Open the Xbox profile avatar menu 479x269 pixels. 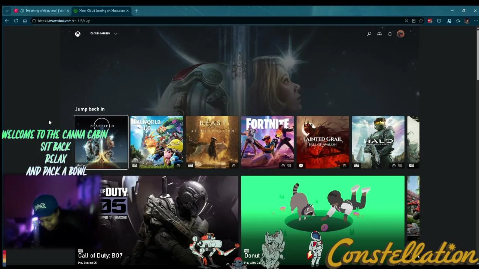tap(401, 34)
